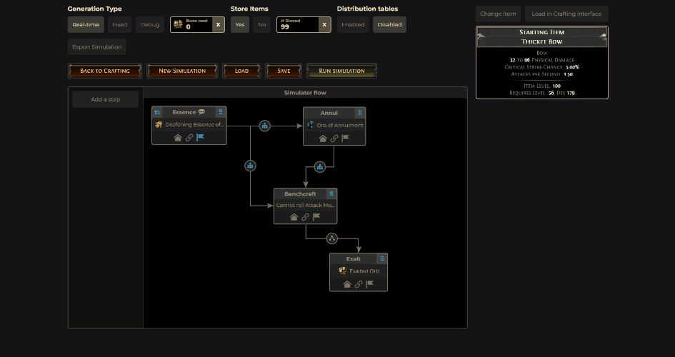Click the condition node on Essence-to-Benchcraft line
This screenshot has height=357, width=675.
click(x=250, y=166)
